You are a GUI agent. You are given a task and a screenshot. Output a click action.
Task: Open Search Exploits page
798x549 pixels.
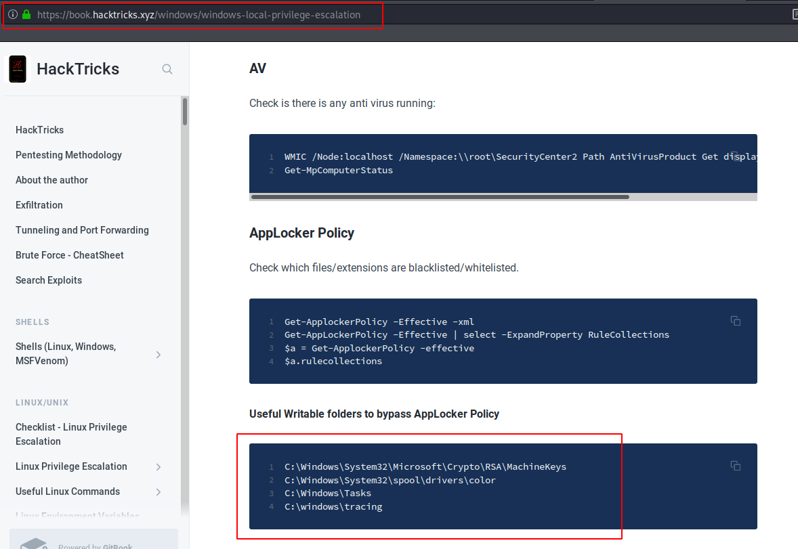pos(49,280)
